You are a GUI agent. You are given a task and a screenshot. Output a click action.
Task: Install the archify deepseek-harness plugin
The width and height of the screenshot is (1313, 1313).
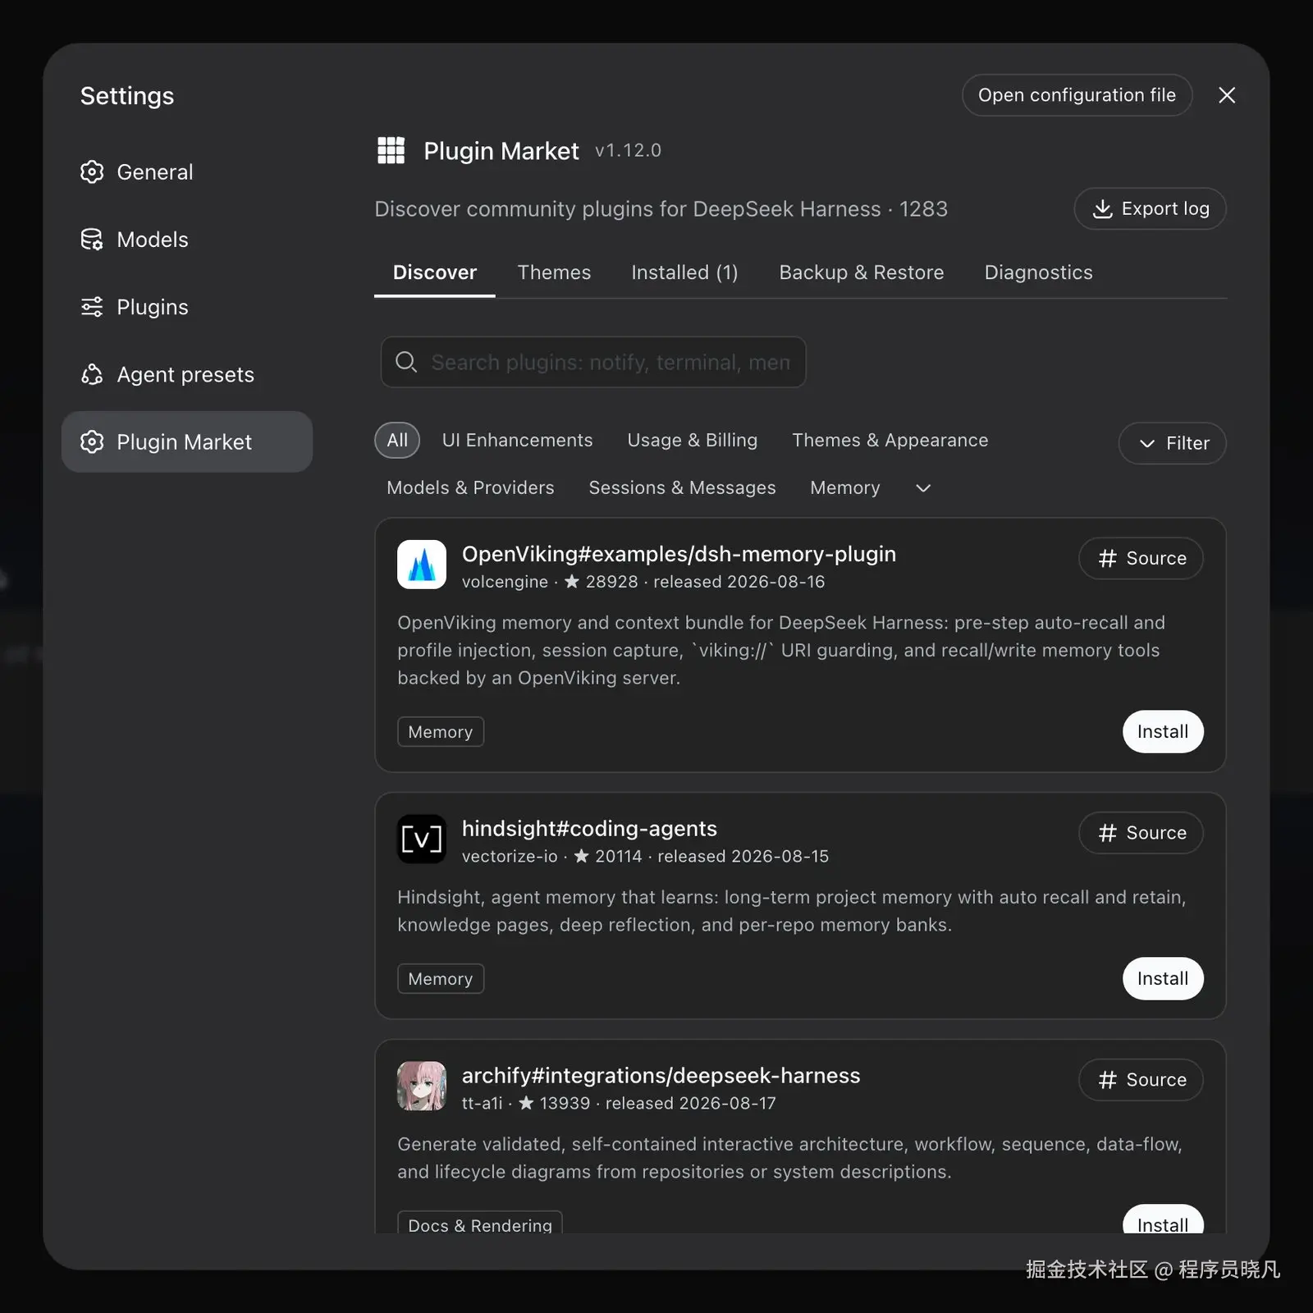click(x=1163, y=1220)
